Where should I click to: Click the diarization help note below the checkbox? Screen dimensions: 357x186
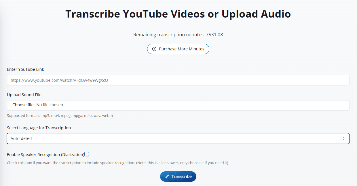click(117, 163)
